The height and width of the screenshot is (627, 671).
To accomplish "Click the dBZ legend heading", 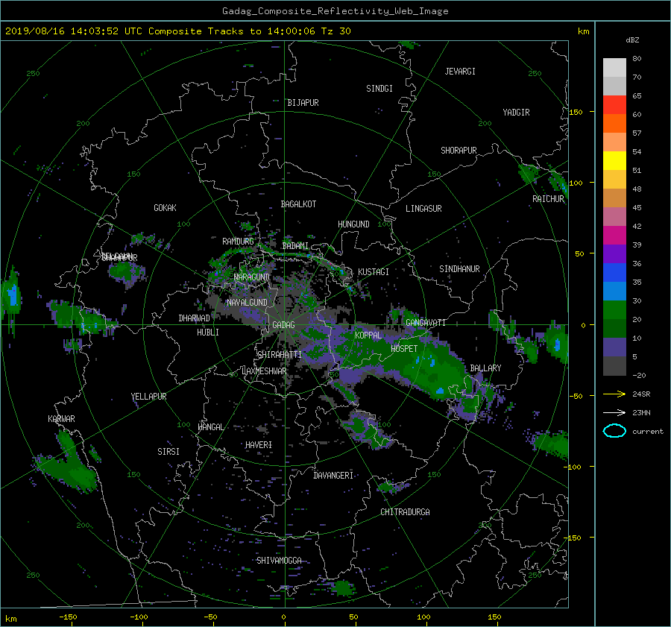I will pyautogui.click(x=632, y=40).
